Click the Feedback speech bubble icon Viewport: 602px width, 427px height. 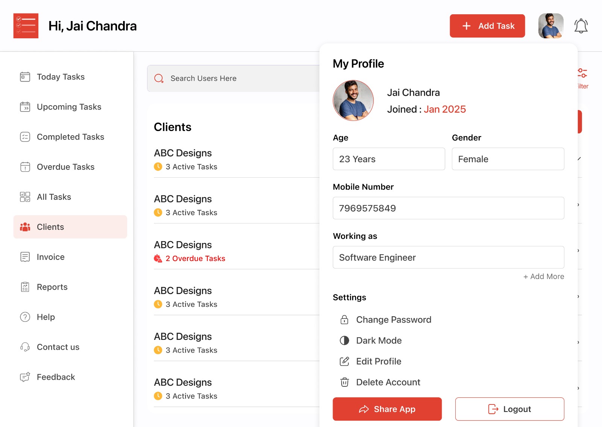[24, 377]
